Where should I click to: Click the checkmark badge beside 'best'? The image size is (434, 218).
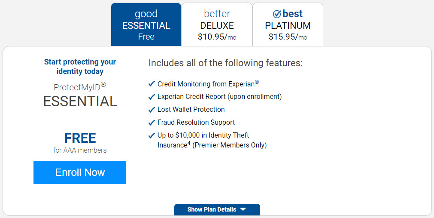(x=277, y=14)
